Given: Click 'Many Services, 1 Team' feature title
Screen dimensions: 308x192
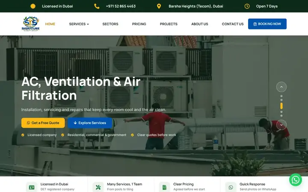Looking at the screenshot, I should coord(124,184).
